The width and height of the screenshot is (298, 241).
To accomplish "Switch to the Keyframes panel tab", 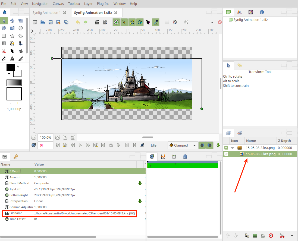I will tap(15, 157).
